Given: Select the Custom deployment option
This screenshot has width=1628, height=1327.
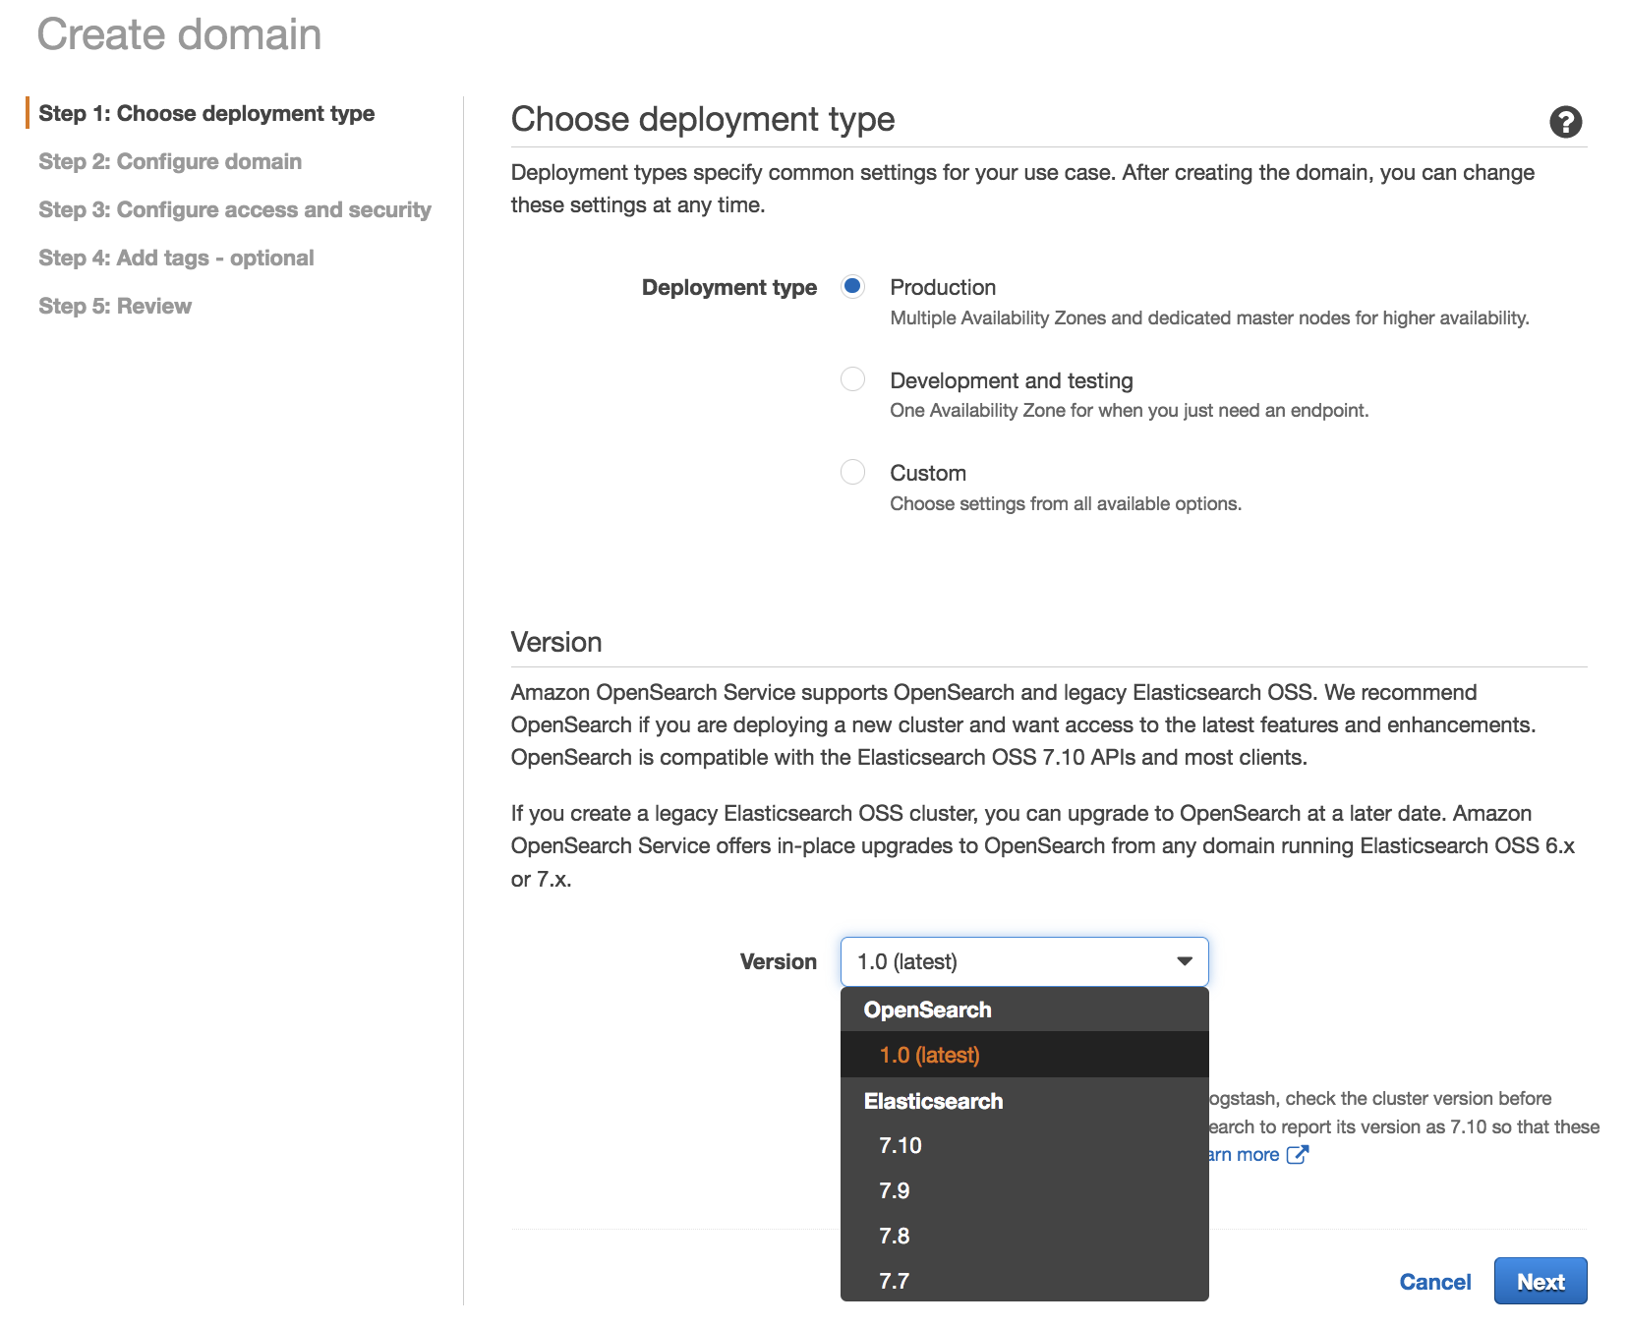Looking at the screenshot, I should coord(852,472).
